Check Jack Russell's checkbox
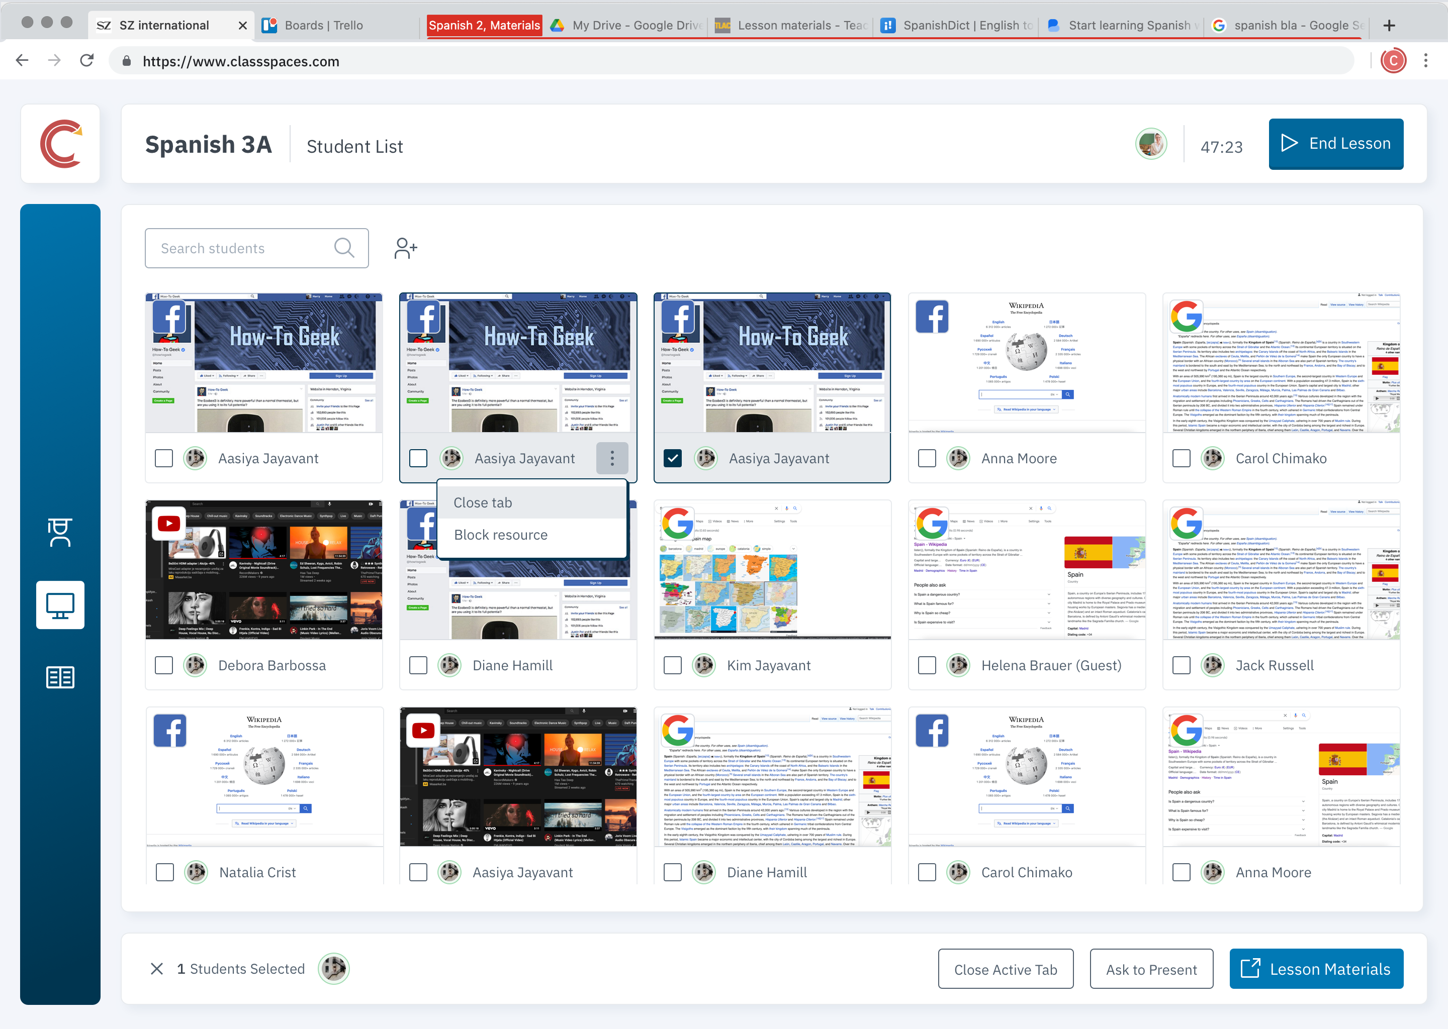Image resolution: width=1448 pixels, height=1029 pixels. point(1181,665)
